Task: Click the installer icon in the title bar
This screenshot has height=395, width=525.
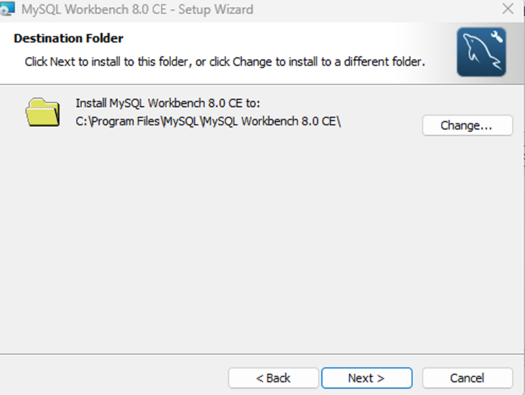Action: click(8, 9)
